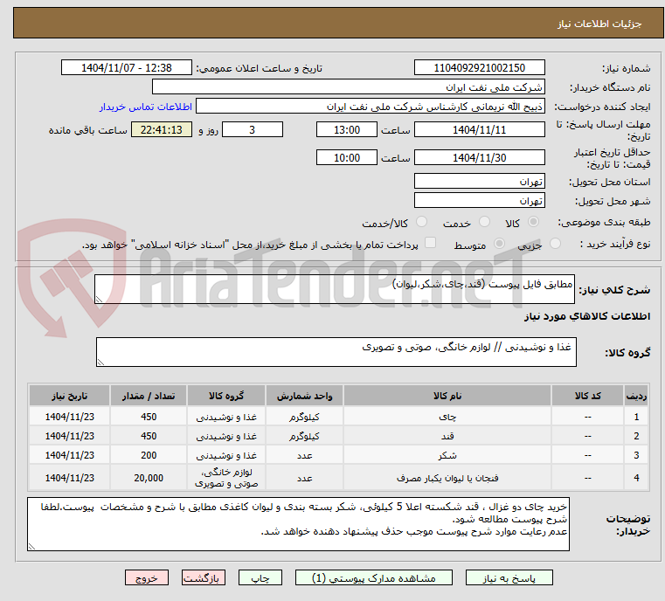Click the تاریخ نیاز column header
Screen dimensions: 665x601
click(x=70, y=396)
